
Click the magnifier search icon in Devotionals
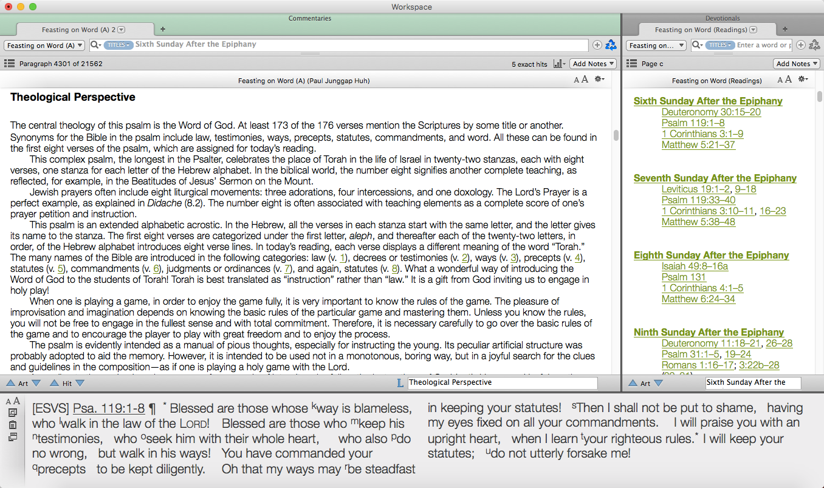(697, 45)
